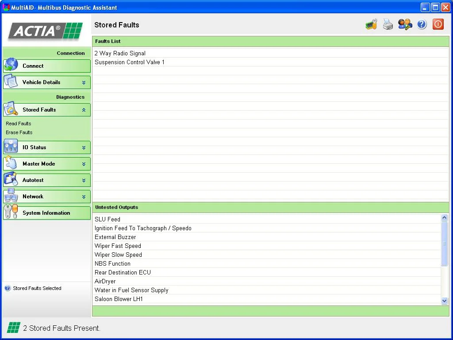Select "Ignition Feed To Tachograph / Speedo" row

(x=267, y=228)
